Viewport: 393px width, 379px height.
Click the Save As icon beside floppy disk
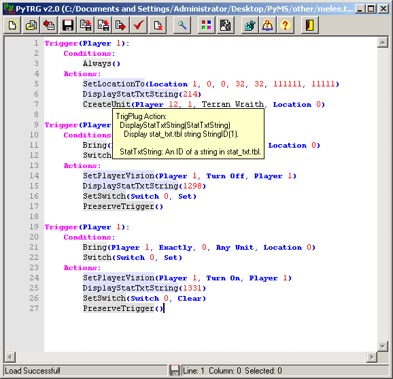[x=86, y=25]
